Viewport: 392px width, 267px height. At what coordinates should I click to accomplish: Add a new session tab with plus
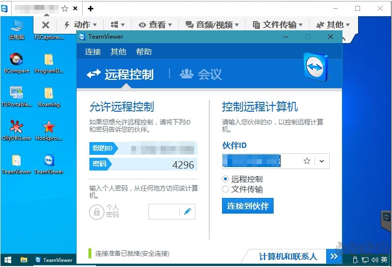click(x=90, y=9)
